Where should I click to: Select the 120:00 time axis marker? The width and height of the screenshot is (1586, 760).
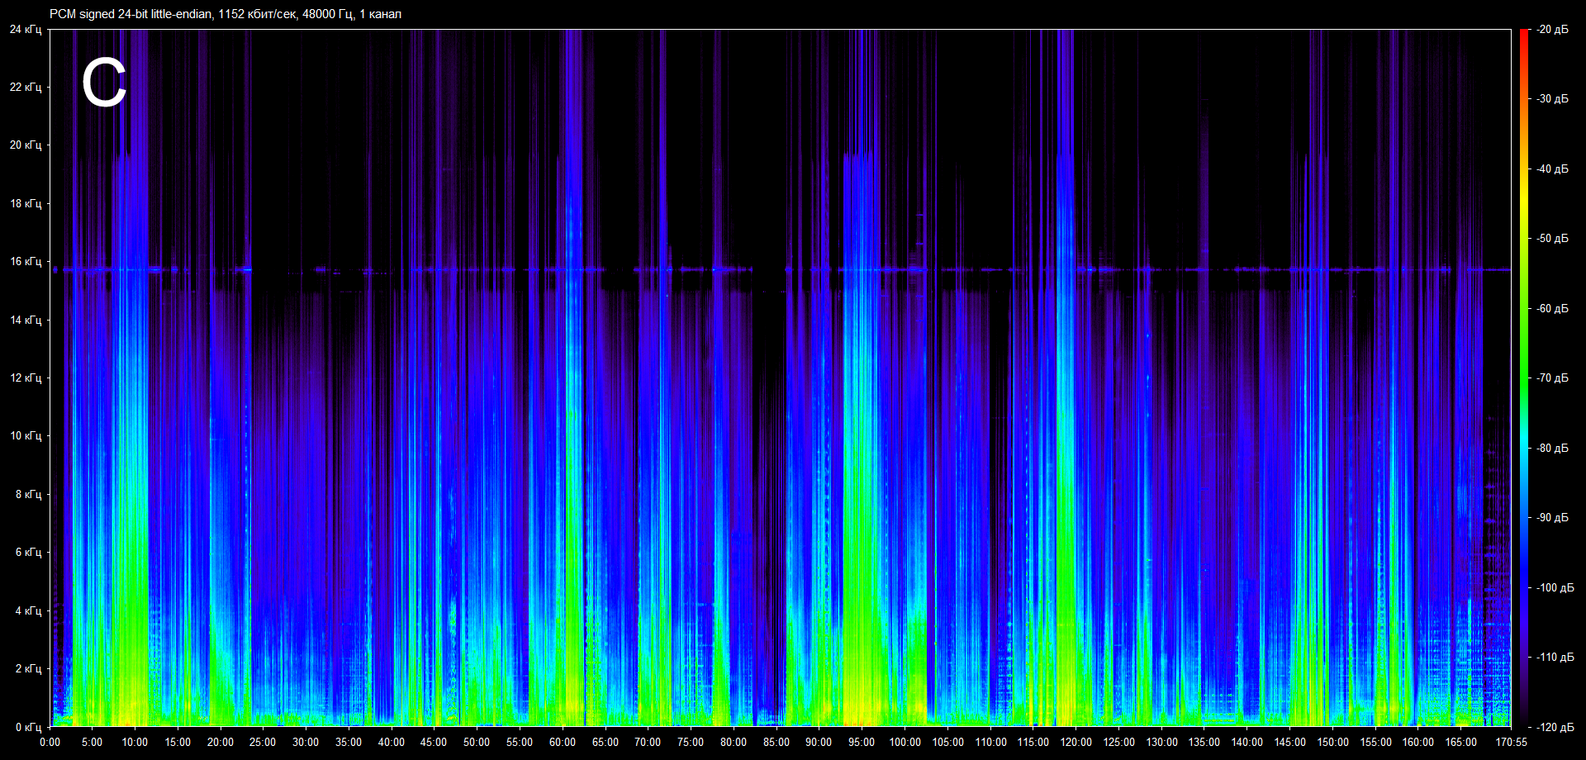(1076, 742)
